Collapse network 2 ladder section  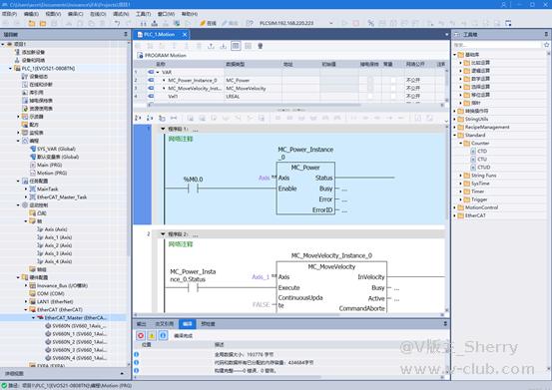tap(163, 233)
